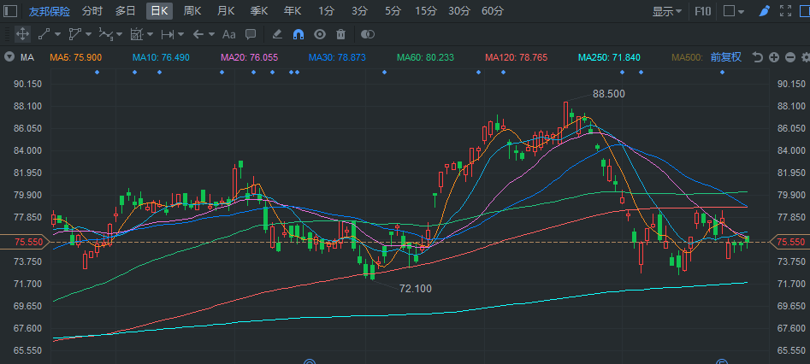Open dropdown arrow beside the wave tool
This screenshot has width=810, height=364.
coord(120,34)
